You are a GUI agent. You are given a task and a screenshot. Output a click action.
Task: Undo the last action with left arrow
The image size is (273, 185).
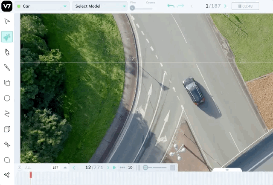click(171, 6)
